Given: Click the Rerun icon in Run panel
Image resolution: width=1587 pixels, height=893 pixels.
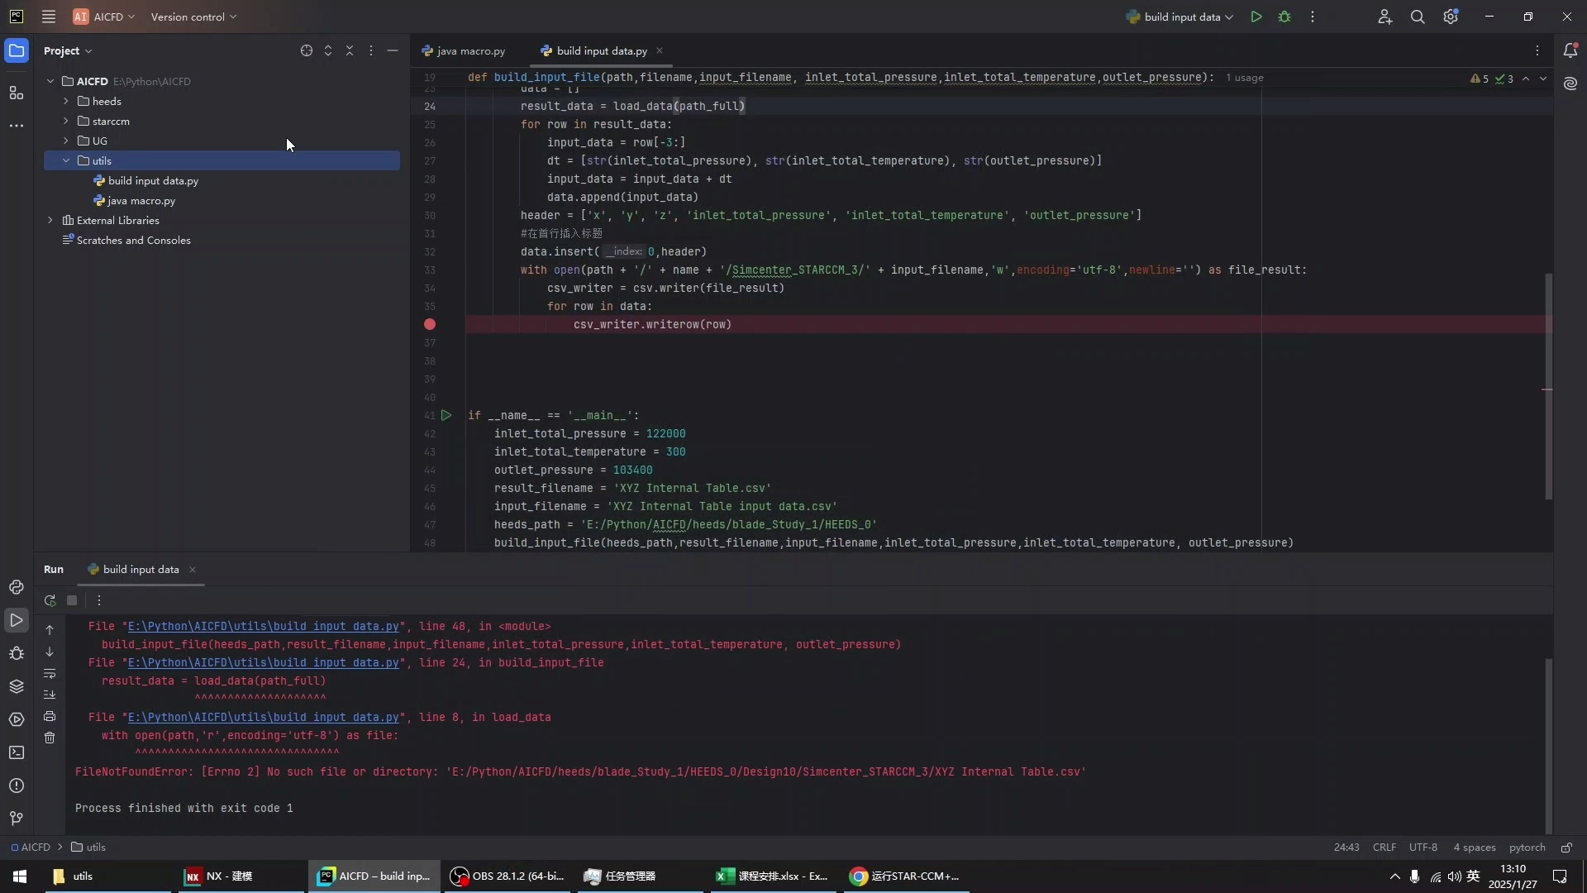Looking at the screenshot, I should (50, 600).
